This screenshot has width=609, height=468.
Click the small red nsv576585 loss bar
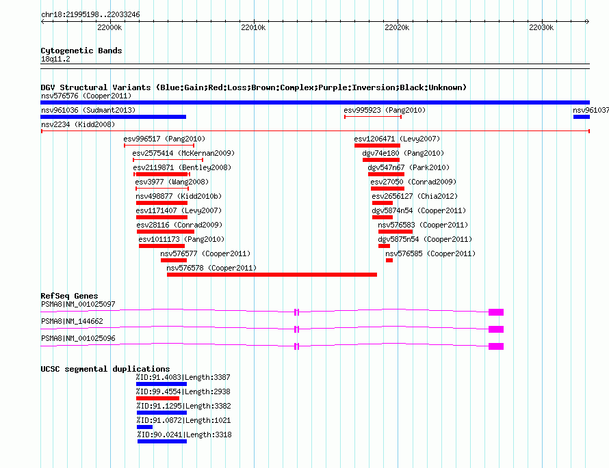(x=389, y=260)
